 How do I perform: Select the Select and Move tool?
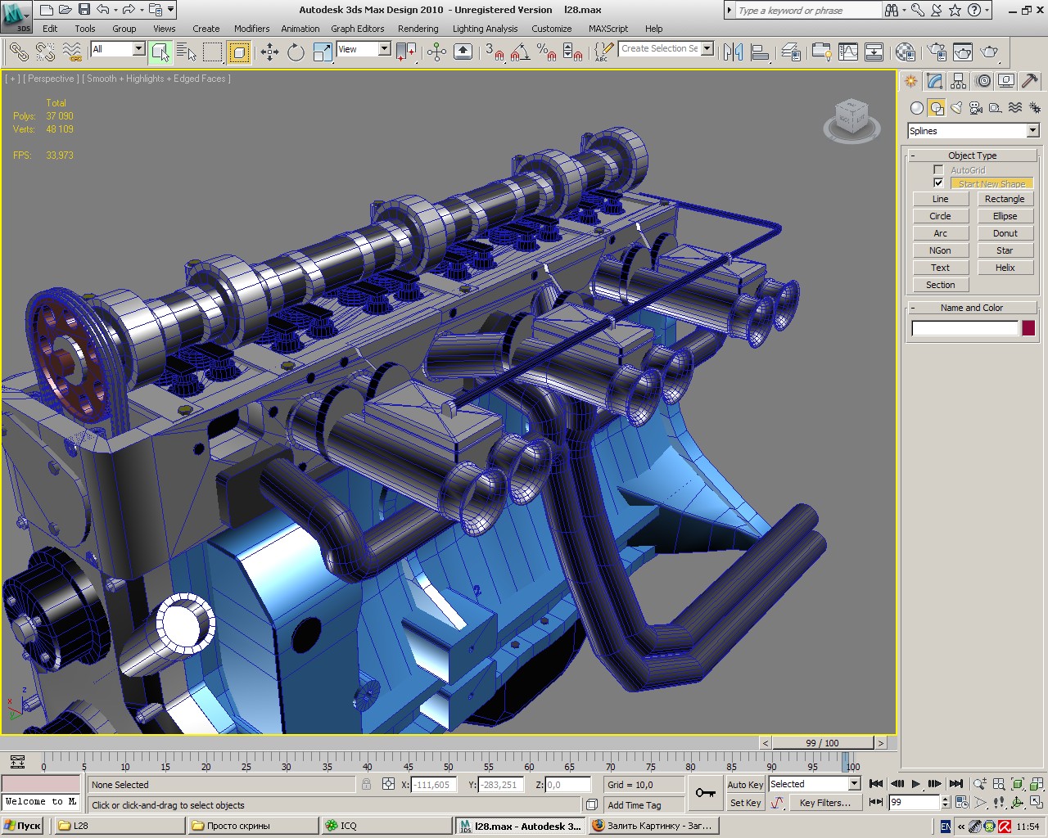coord(269,52)
